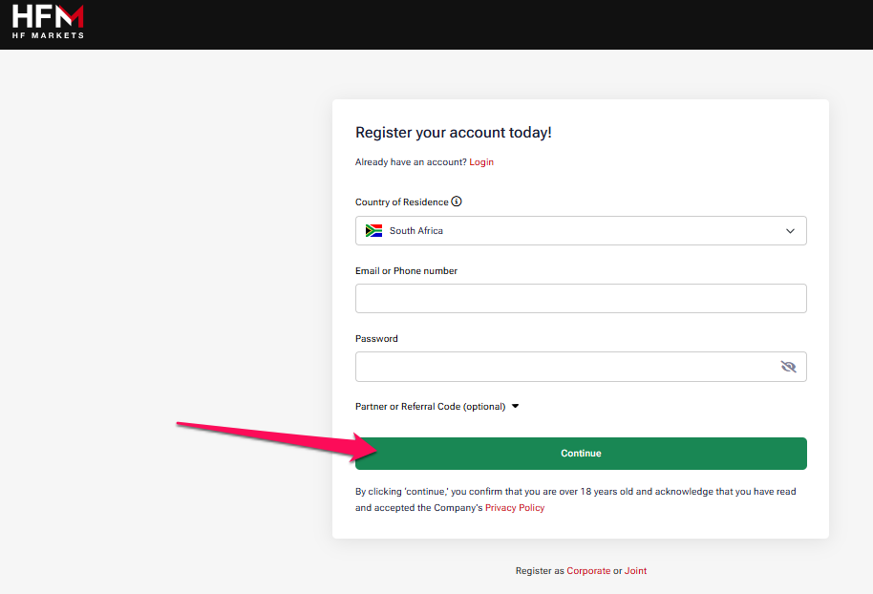Click the HFM HF Markets logo
Screen dimensions: 873x594
coord(48,22)
